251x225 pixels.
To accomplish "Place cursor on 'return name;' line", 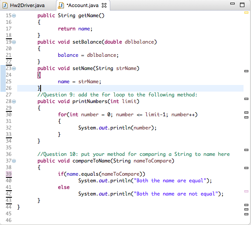I will [x=75, y=29].
